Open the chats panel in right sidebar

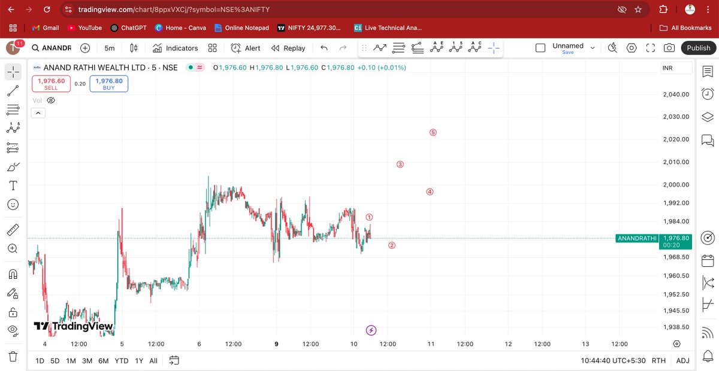707,140
